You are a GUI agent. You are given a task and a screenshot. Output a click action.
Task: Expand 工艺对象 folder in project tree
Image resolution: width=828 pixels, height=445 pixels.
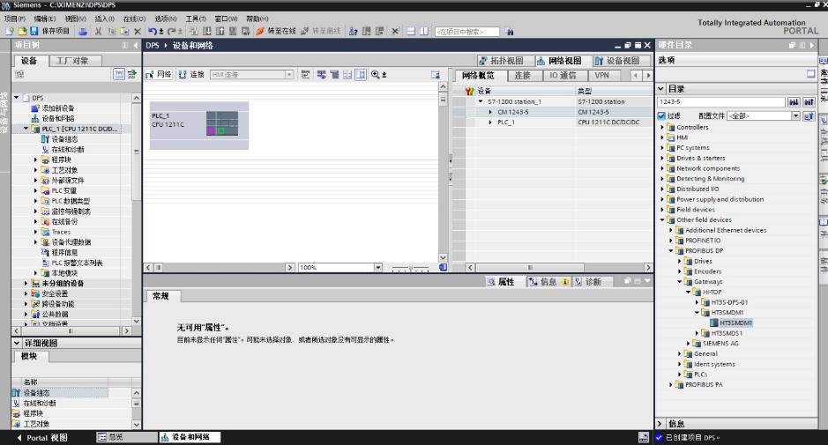pos(36,170)
